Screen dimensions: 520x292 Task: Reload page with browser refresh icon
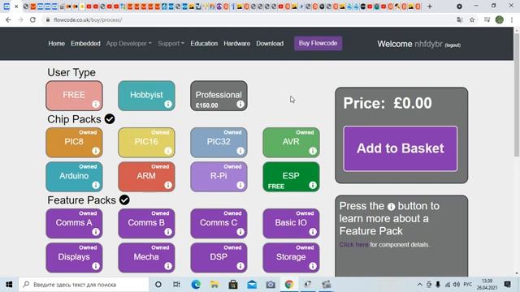tap(32, 19)
